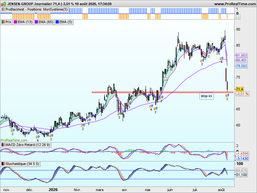
Task: Click the 'mars' month label on time axis
Action: (100, 190)
